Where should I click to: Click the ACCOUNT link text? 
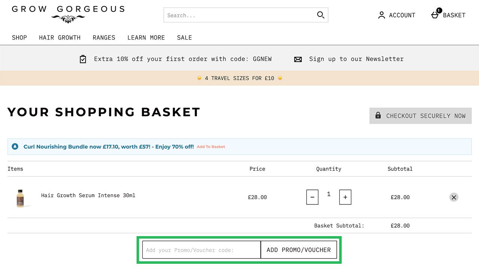(x=402, y=15)
